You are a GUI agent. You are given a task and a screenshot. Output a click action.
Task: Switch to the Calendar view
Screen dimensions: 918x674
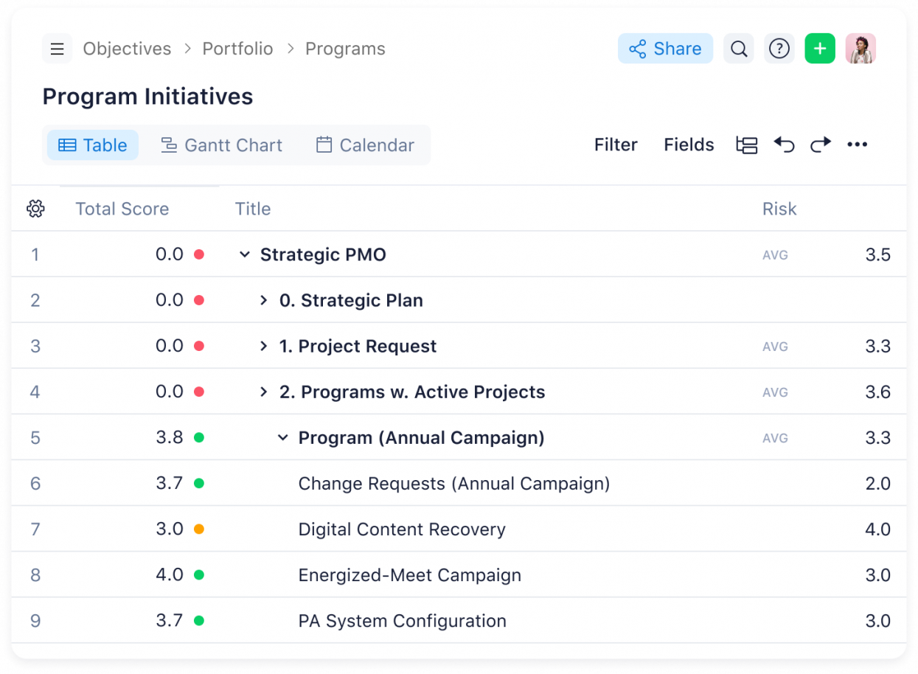tap(365, 145)
